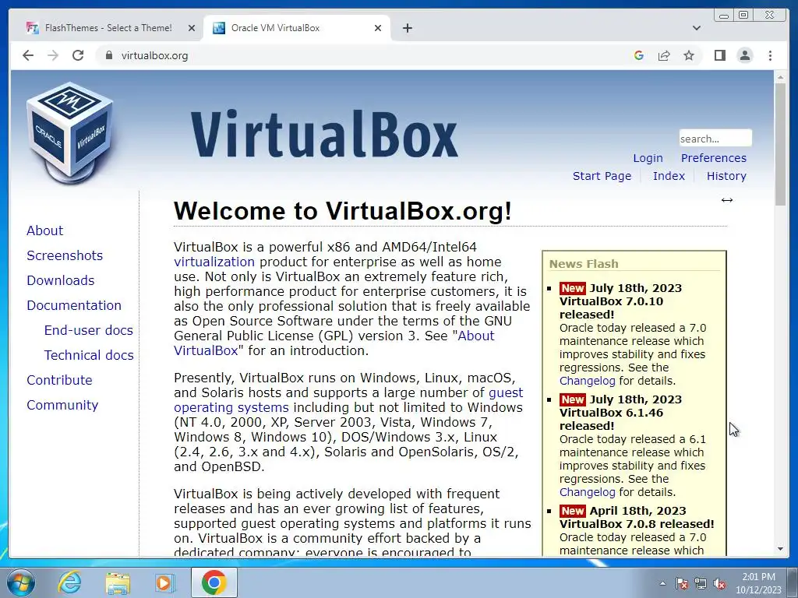Screen dimensions: 798x598
Task: Open Changelog link under VirtualBox 6.1.46
Action: click(x=588, y=492)
